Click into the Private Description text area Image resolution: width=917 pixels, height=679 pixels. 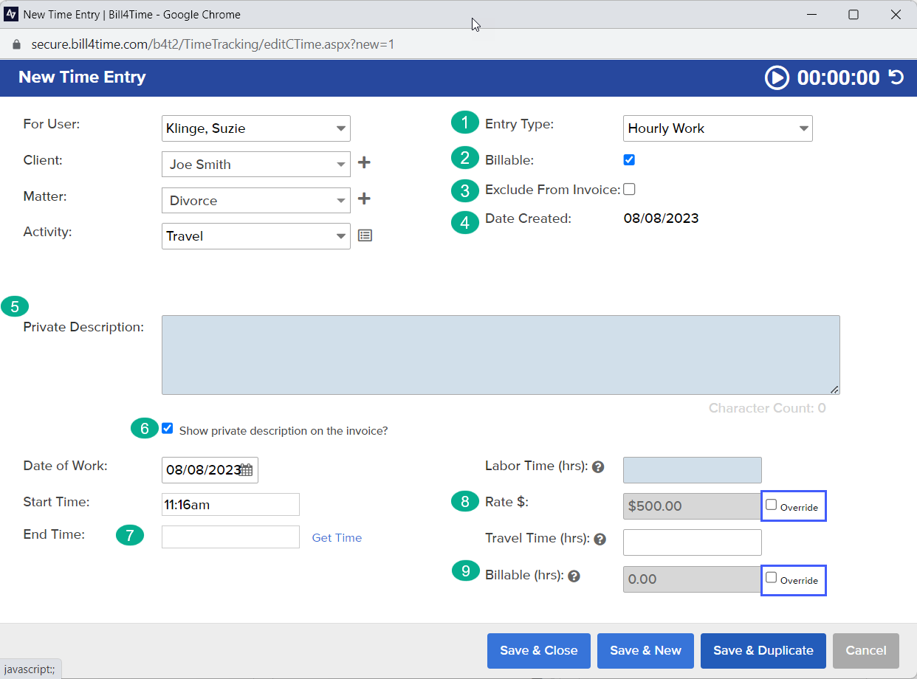point(501,355)
